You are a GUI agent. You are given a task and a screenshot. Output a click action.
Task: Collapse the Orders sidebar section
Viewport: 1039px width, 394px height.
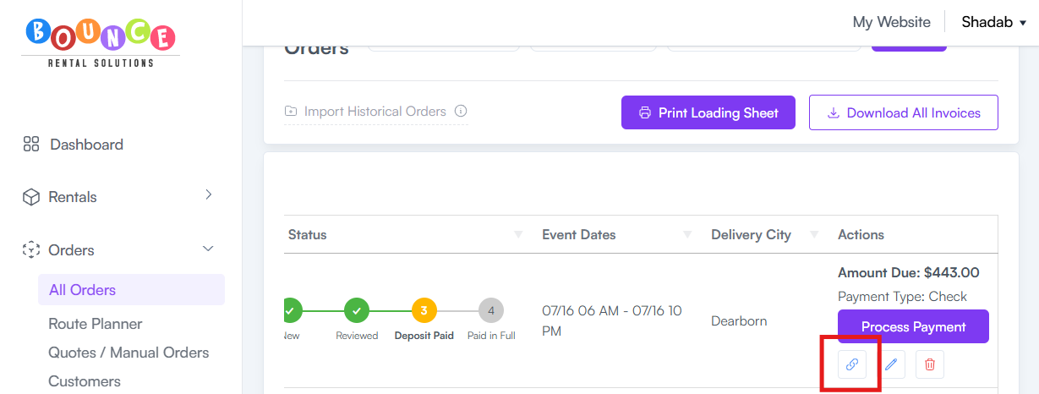pos(209,249)
